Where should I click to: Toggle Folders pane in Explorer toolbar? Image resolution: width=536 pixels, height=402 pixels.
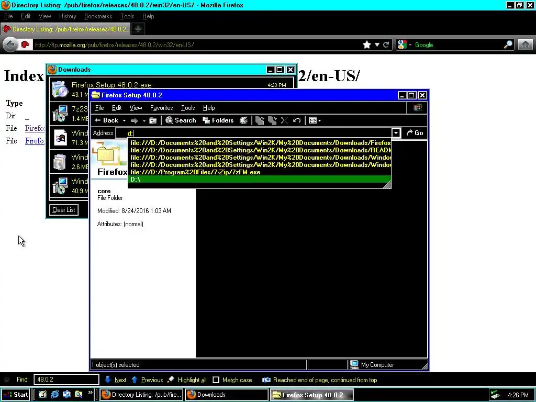218,120
